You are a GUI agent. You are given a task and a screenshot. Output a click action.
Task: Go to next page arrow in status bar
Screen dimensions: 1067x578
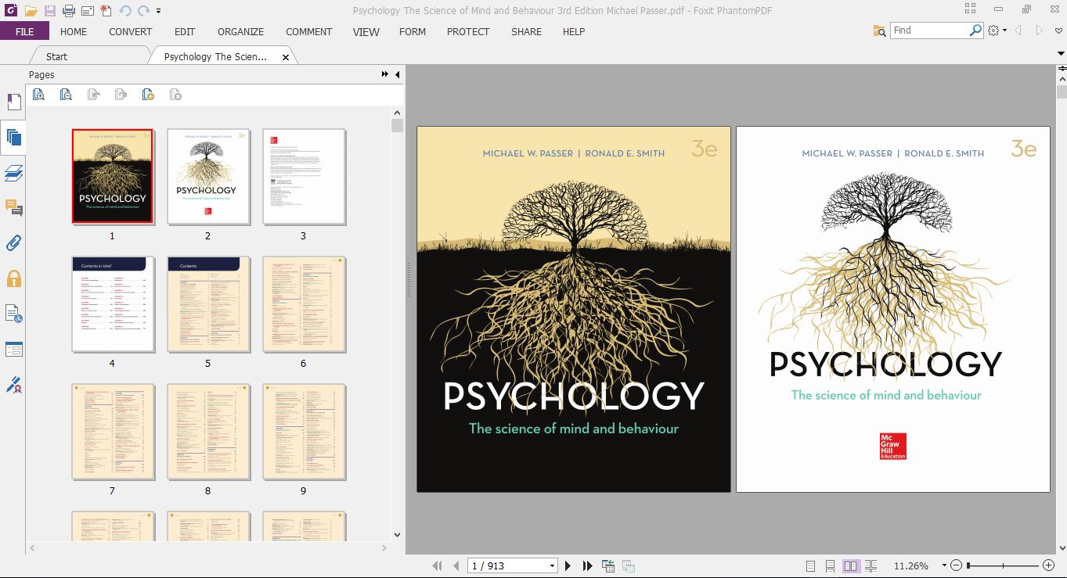click(x=569, y=565)
